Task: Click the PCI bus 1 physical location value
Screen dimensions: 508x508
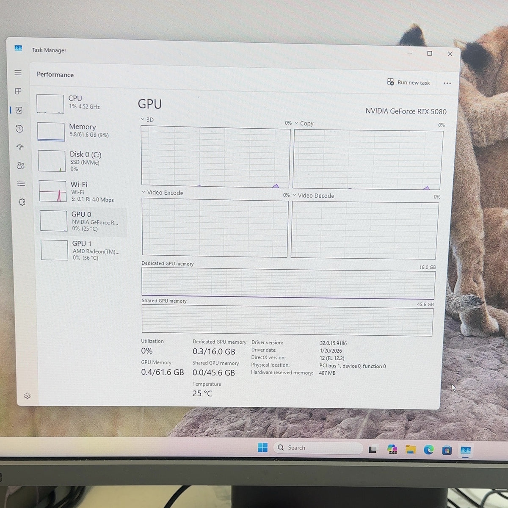Action: point(353,366)
